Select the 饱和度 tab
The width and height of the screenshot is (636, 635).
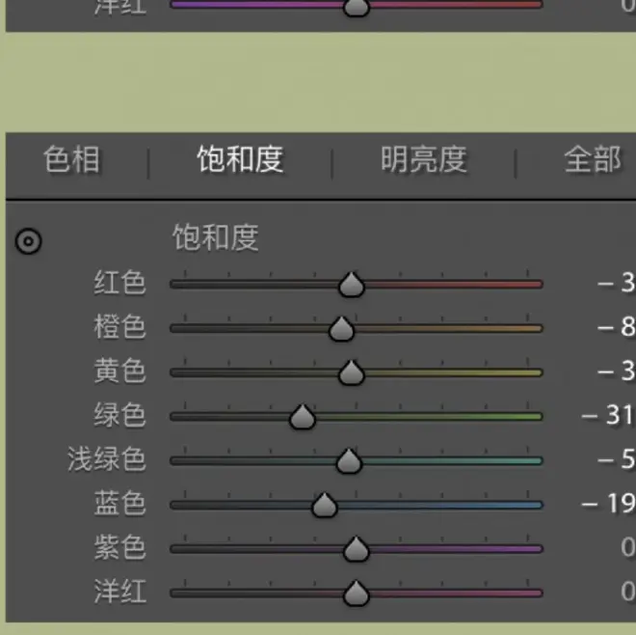pos(240,159)
